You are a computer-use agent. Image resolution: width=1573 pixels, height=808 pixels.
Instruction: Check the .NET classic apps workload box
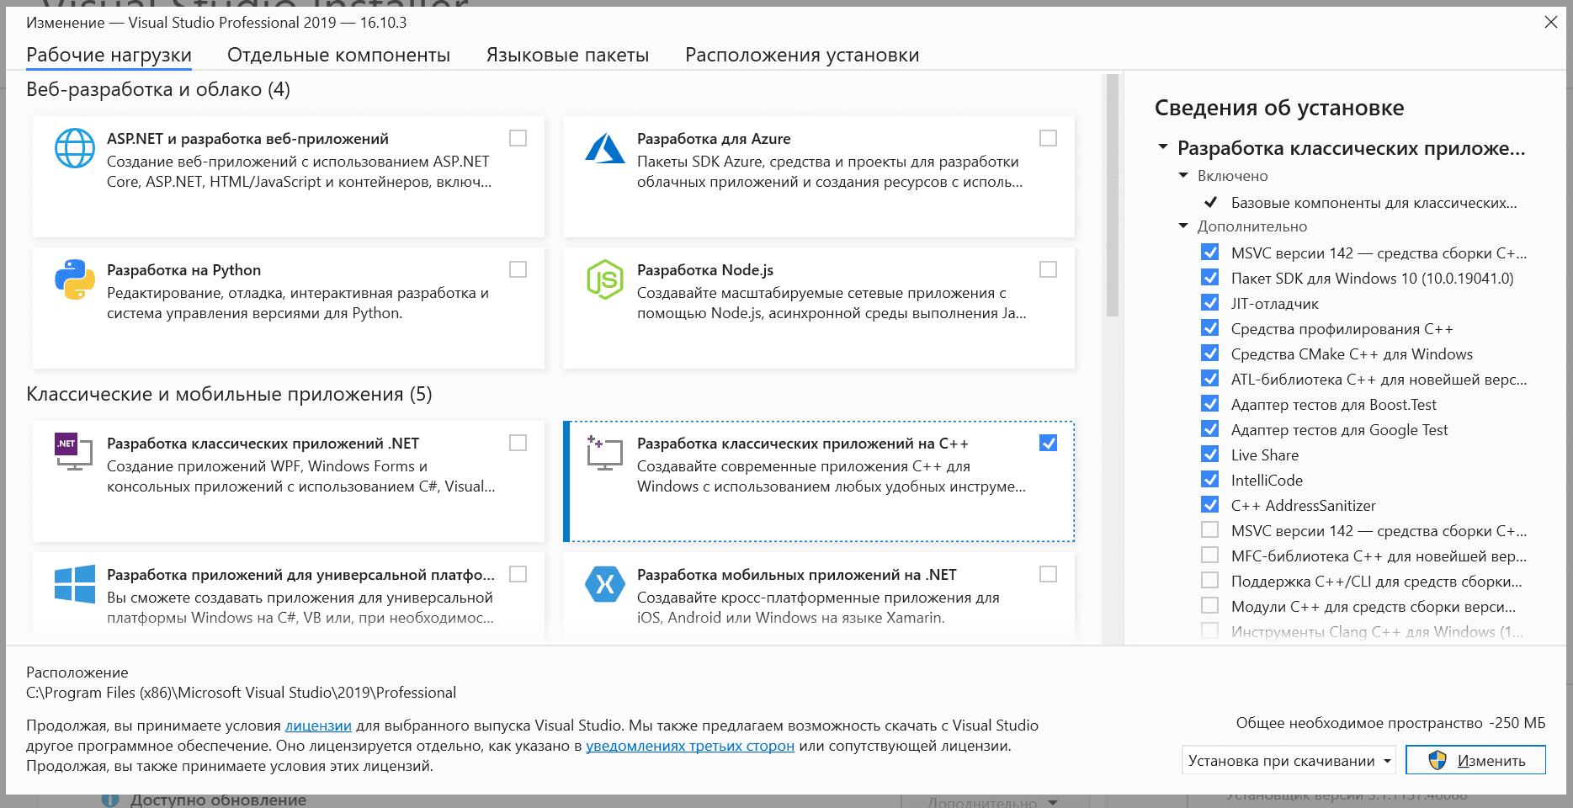pos(518,443)
